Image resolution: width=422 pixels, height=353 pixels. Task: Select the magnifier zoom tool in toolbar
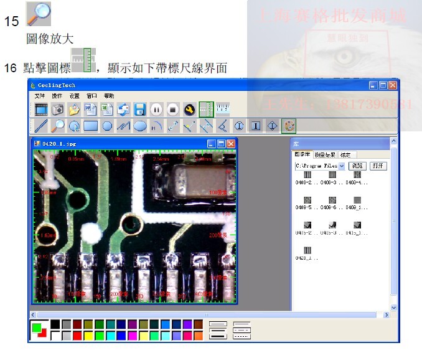(58, 126)
